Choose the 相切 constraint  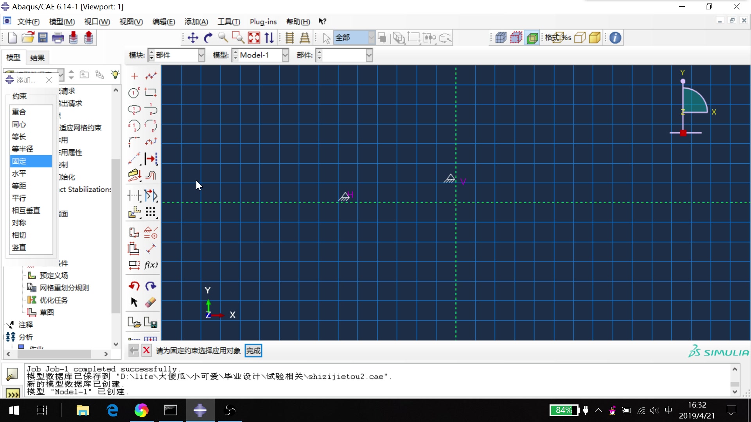31,235
